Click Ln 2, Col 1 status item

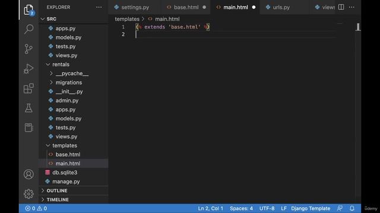tap(210, 208)
